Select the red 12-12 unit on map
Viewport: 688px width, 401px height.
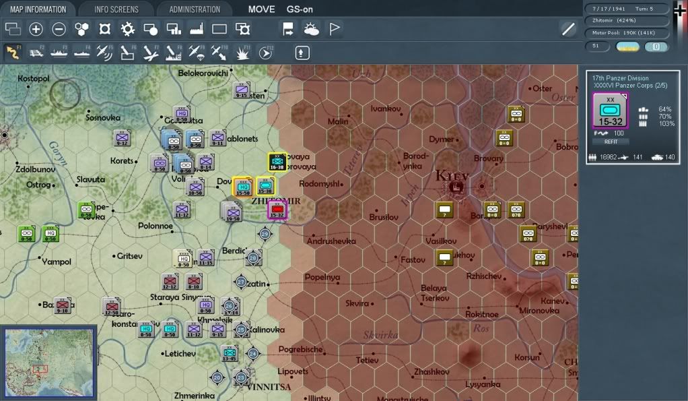tap(170, 281)
